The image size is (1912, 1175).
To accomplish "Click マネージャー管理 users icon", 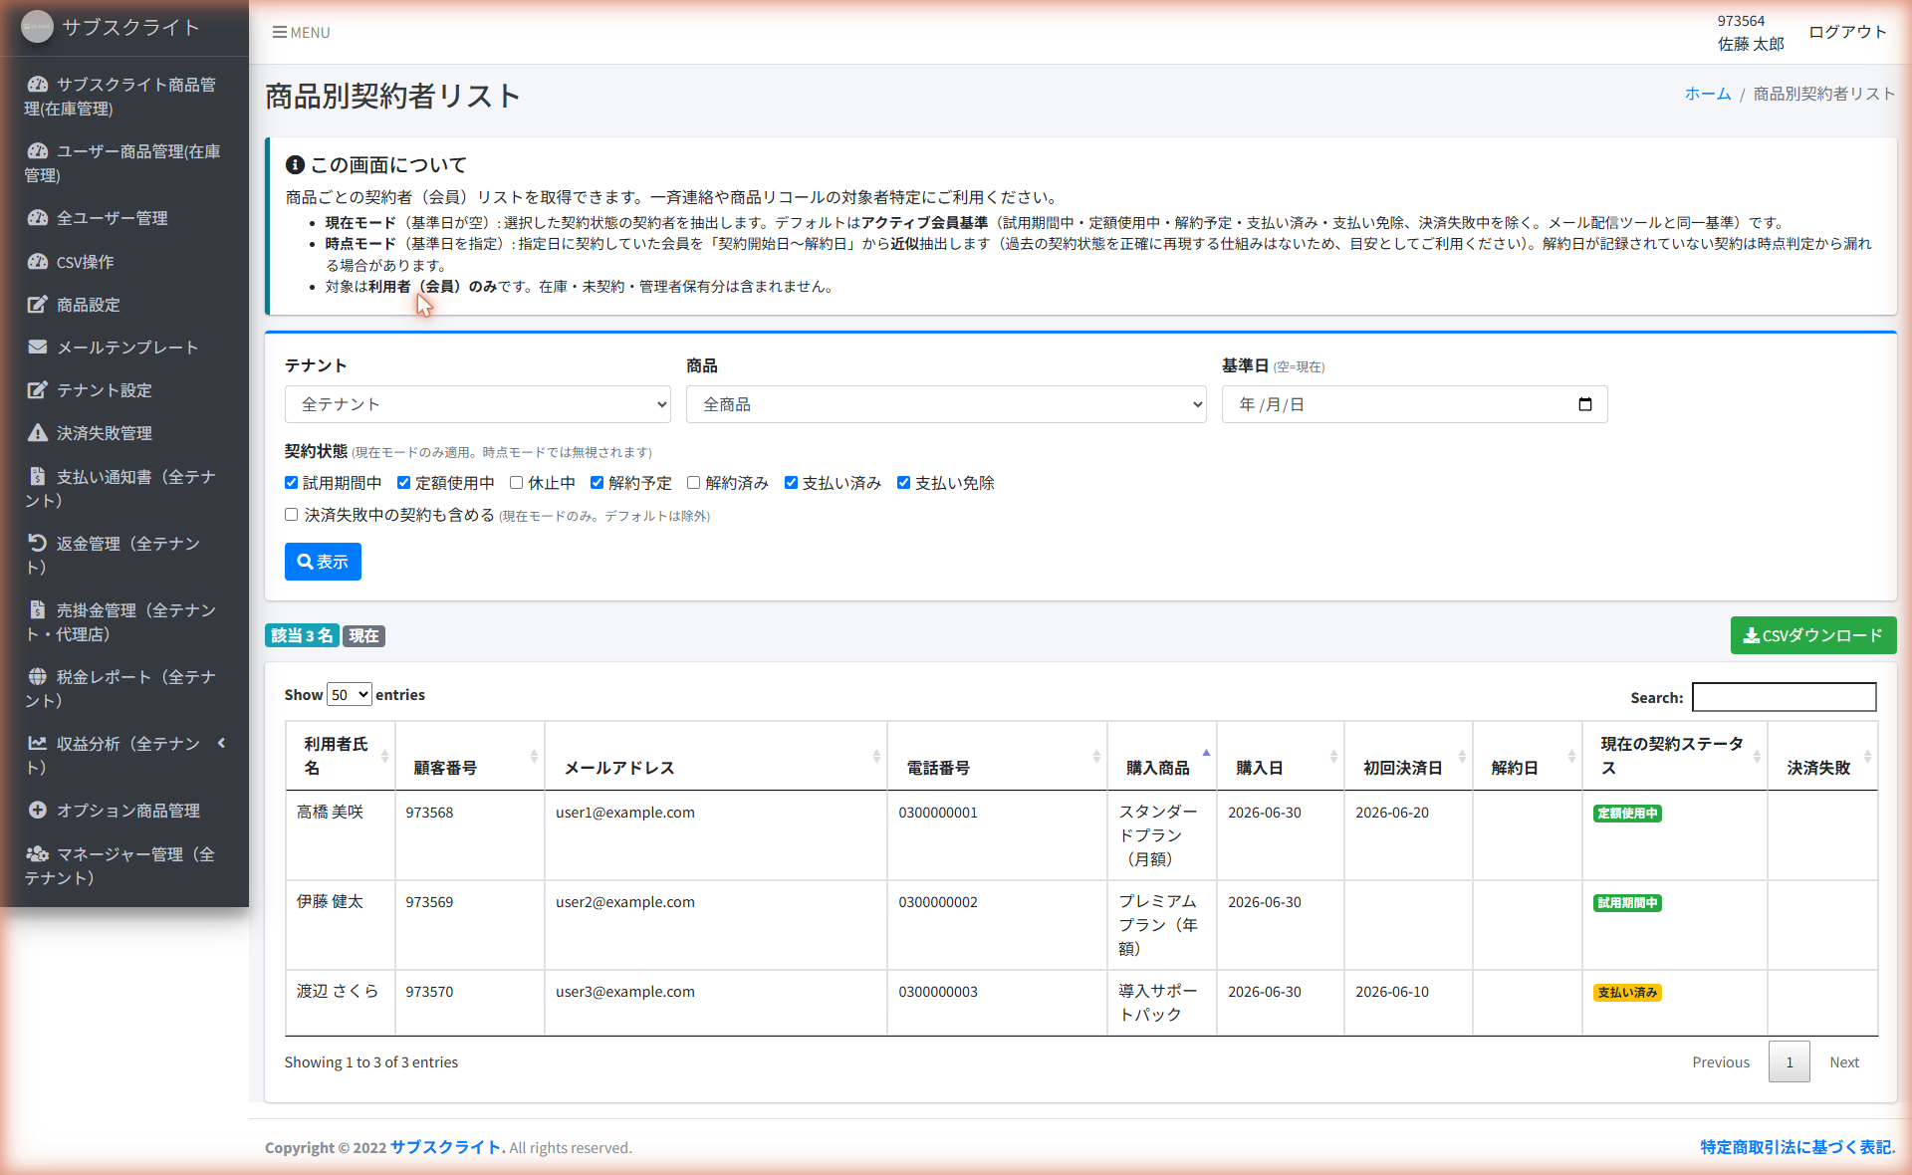I will [38, 854].
